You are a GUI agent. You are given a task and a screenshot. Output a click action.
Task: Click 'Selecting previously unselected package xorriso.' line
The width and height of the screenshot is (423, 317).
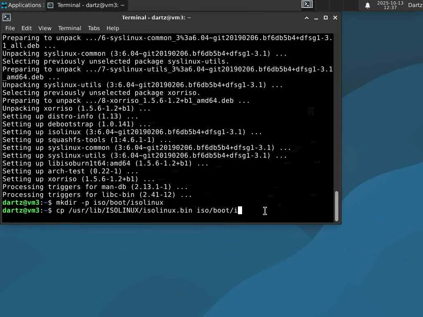pyautogui.click(x=101, y=93)
